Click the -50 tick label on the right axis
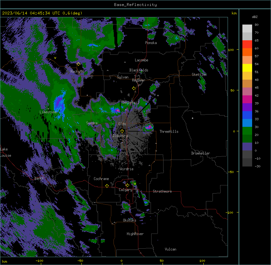The width and height of the screenshot is (271, 265). pyautogui.click(x=231, y=172)
